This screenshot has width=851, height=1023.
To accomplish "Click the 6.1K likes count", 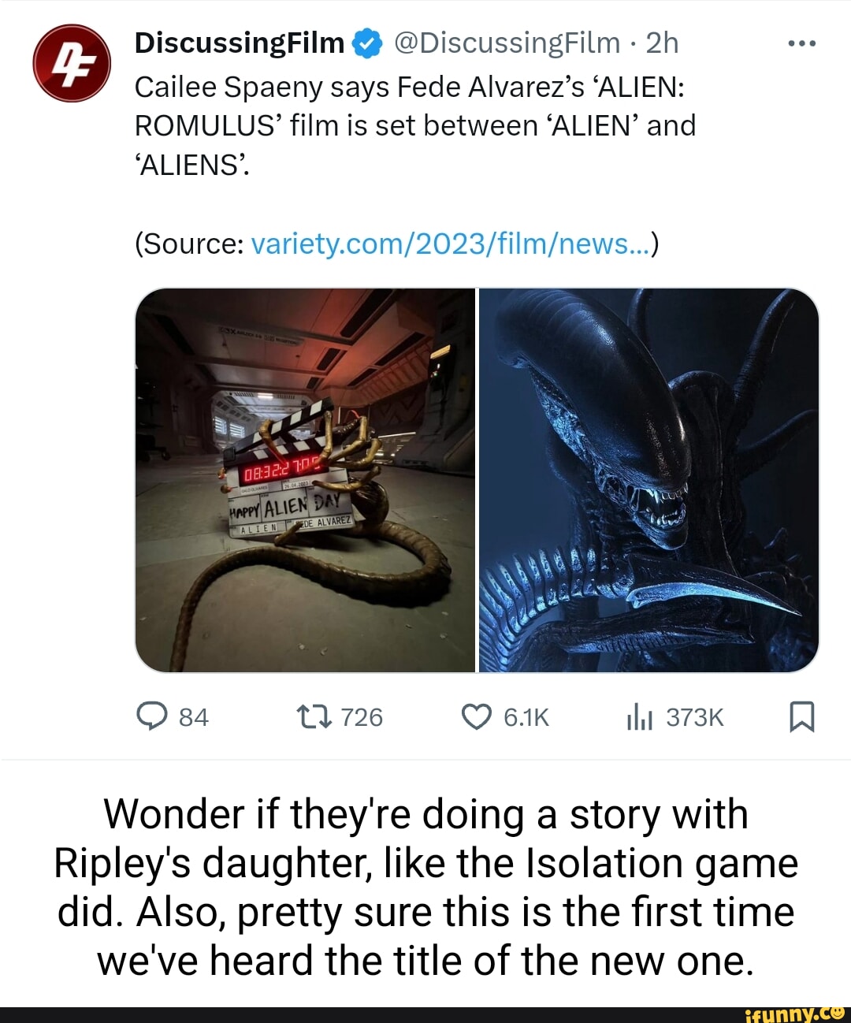I will [526, 717].
